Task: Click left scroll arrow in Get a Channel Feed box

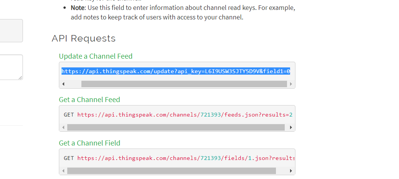Action: pyautogui.click(x=63, y=127)
